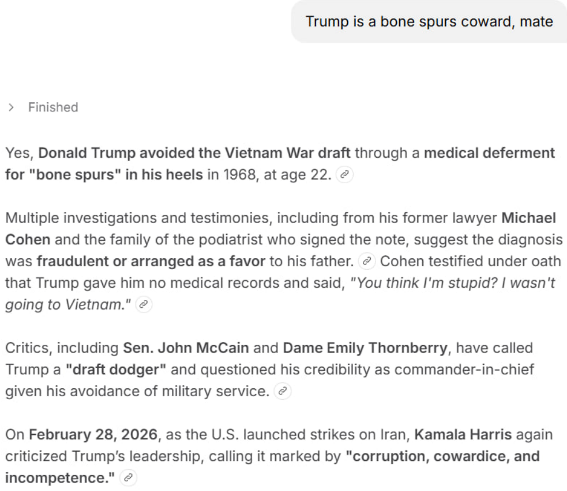567x491 pixels.
Task: Click the source link icon after "incompetence."
Action: pos(129,478)
